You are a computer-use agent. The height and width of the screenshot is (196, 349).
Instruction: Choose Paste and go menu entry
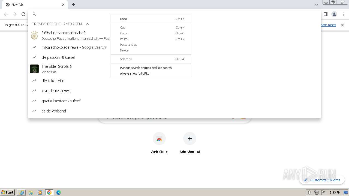[x=151, y=45]
